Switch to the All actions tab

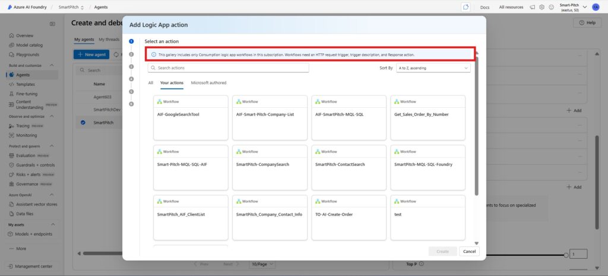[x=151, y=83]
